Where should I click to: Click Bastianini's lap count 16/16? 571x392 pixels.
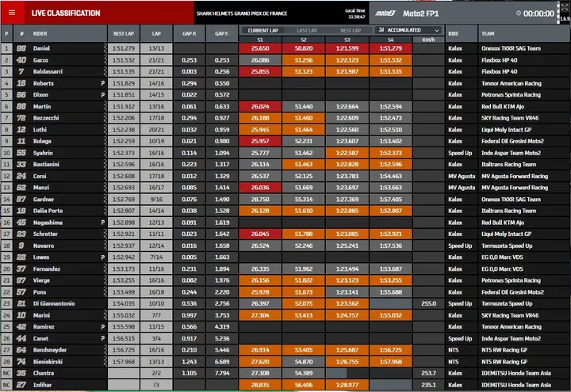pyautogui.click(x=156, y=165)
